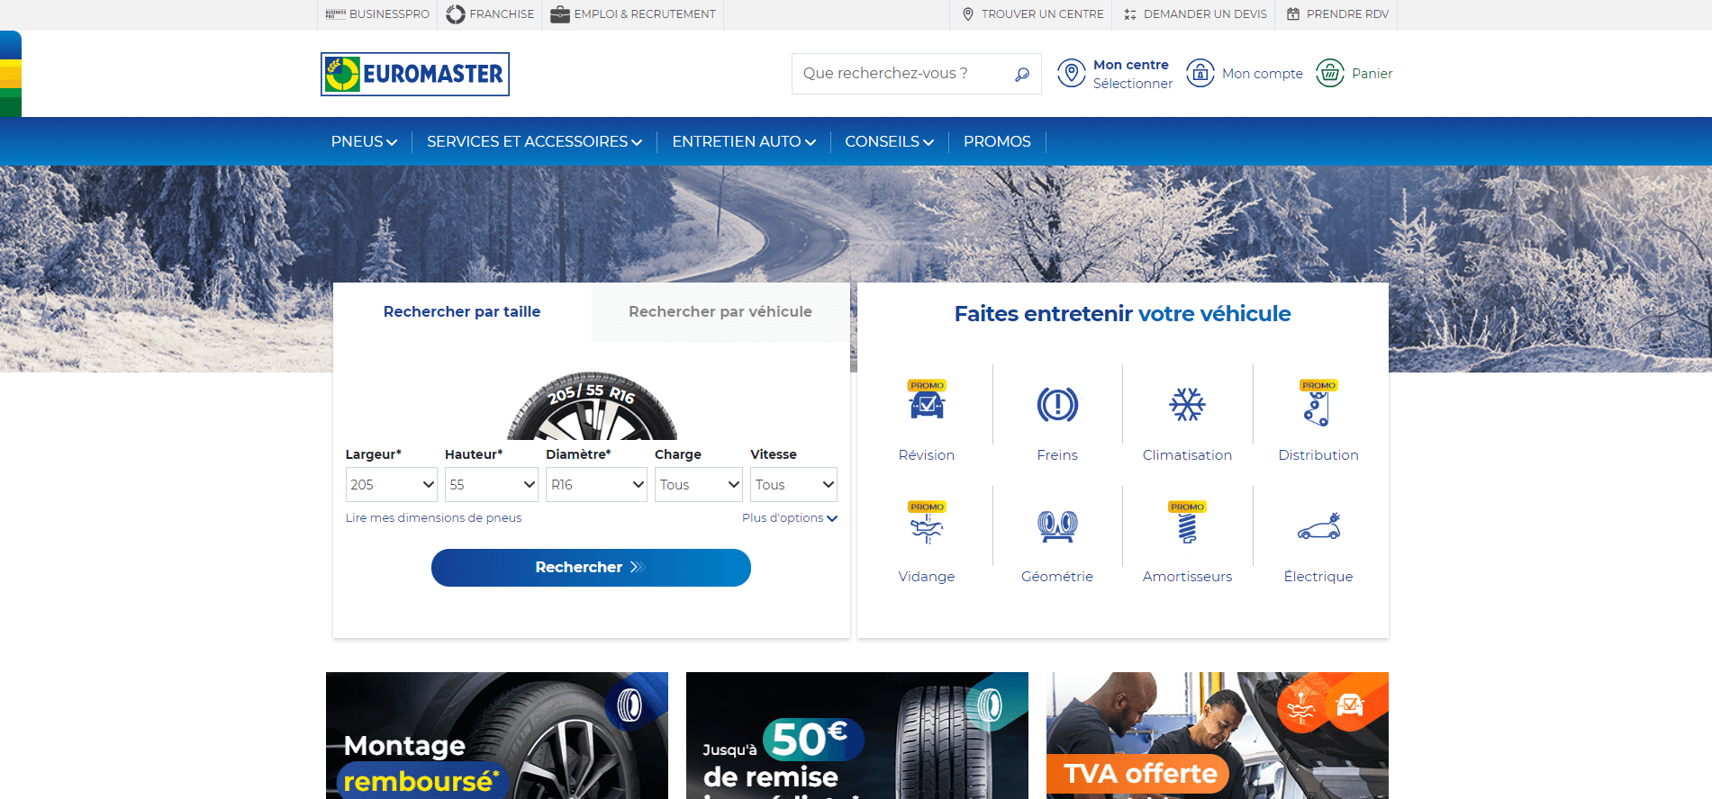Viewport: 1712px width, 799px height.
Task: Expand the ENTRETIEN AUTO menu
Action: pyautogui.click(x=744, y=141)
